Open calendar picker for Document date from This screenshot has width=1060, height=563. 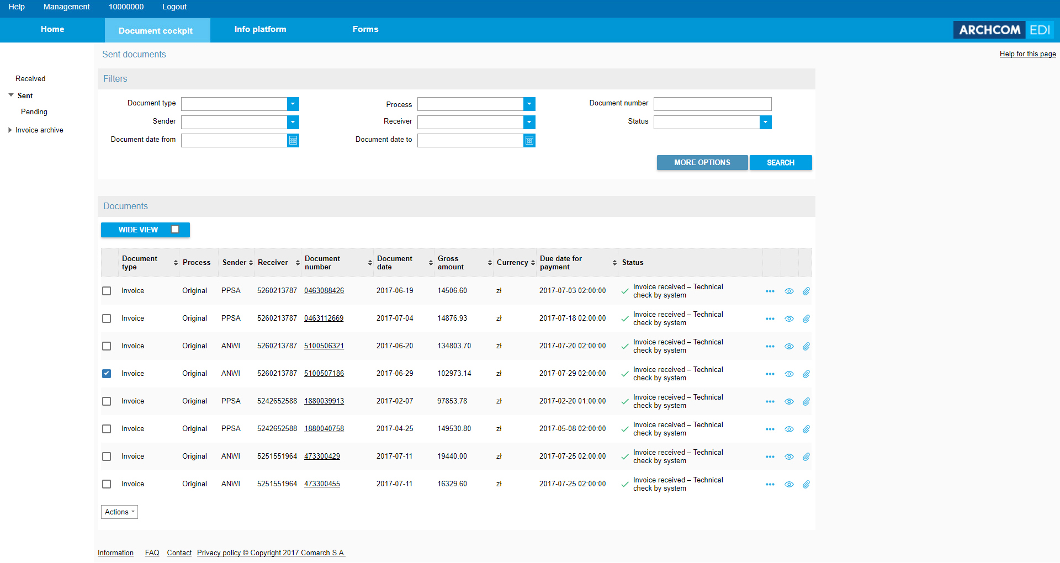(x=293, y=141)
